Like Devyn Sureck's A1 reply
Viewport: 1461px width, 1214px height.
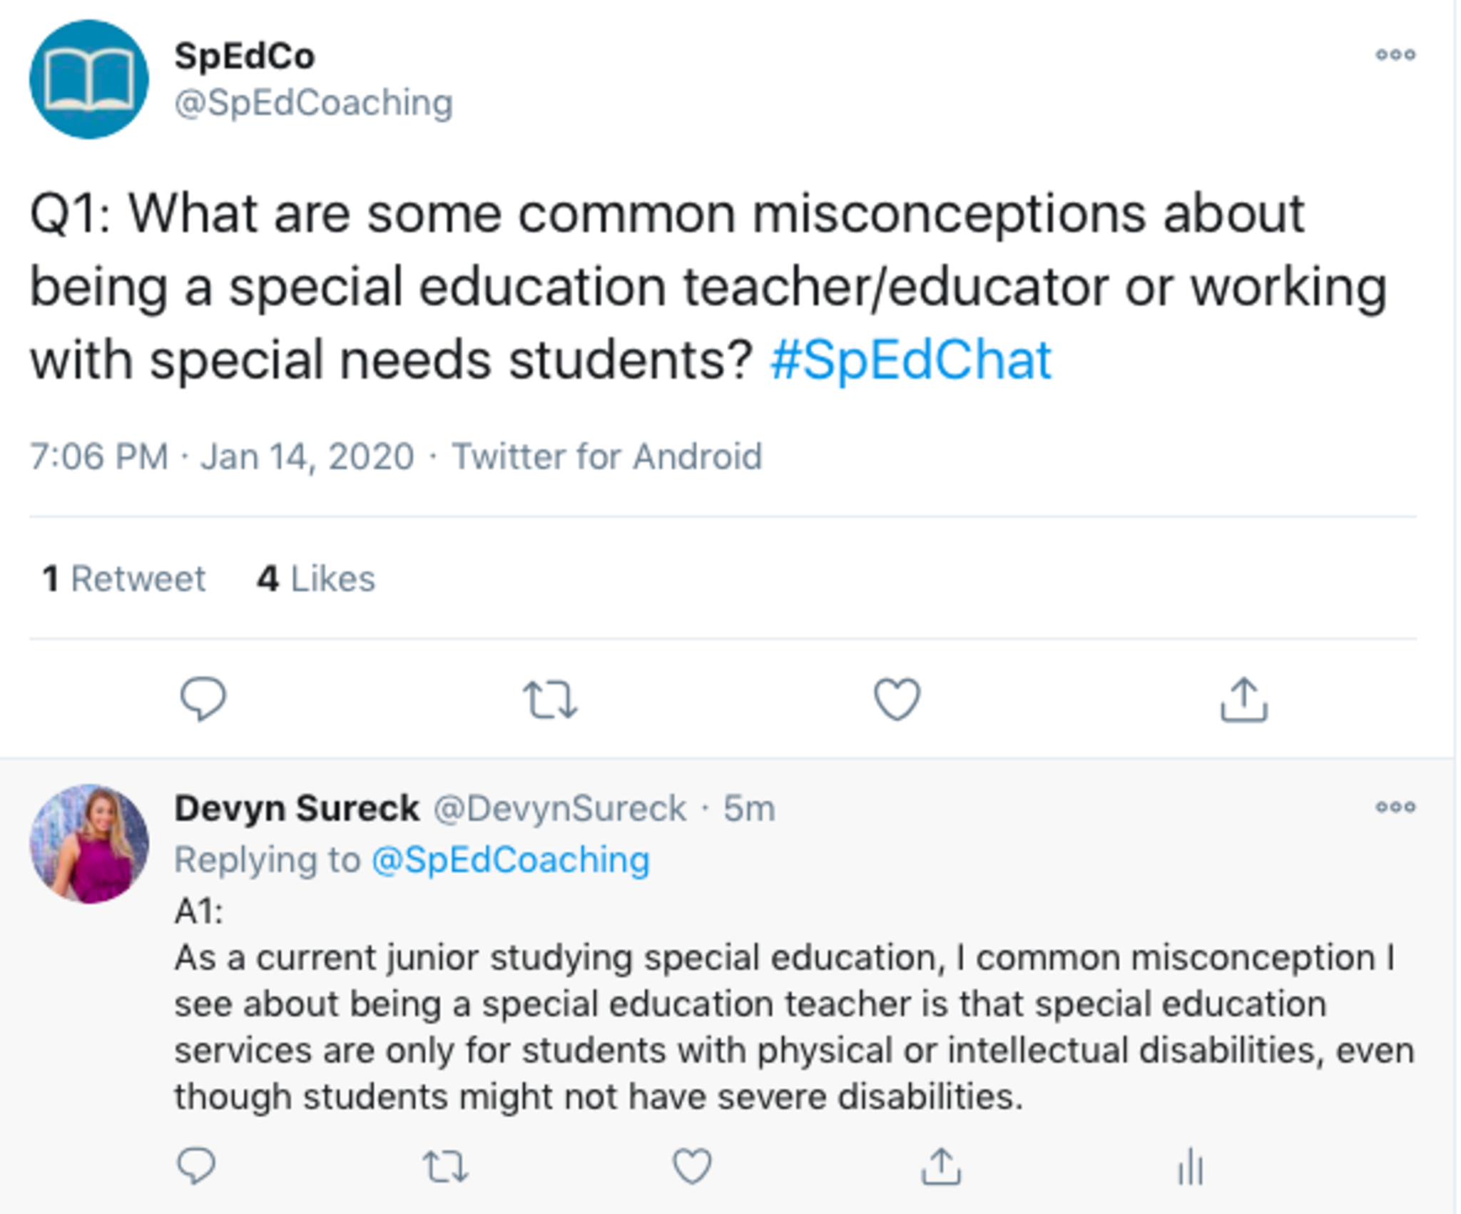[692, 1167]
